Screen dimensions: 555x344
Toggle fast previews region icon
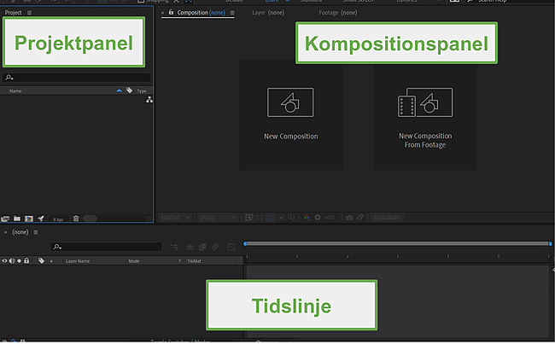[249, 218]
